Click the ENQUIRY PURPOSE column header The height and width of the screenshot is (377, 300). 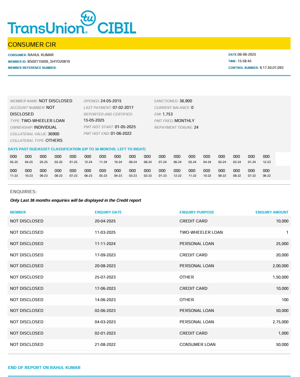pyautogui.click(x=197, y=212)
